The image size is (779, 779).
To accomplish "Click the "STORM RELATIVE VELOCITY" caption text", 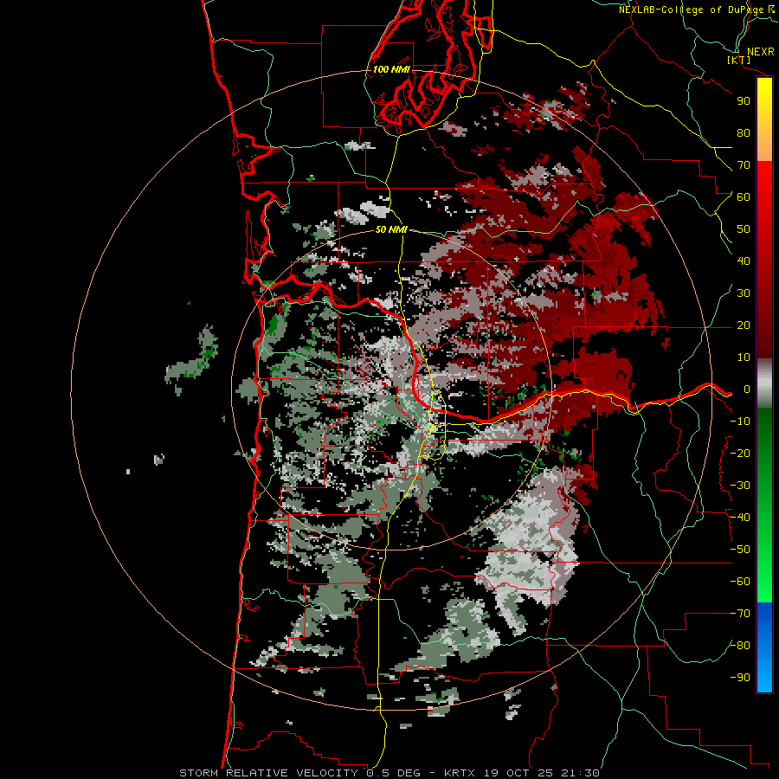I will (268, 773).
